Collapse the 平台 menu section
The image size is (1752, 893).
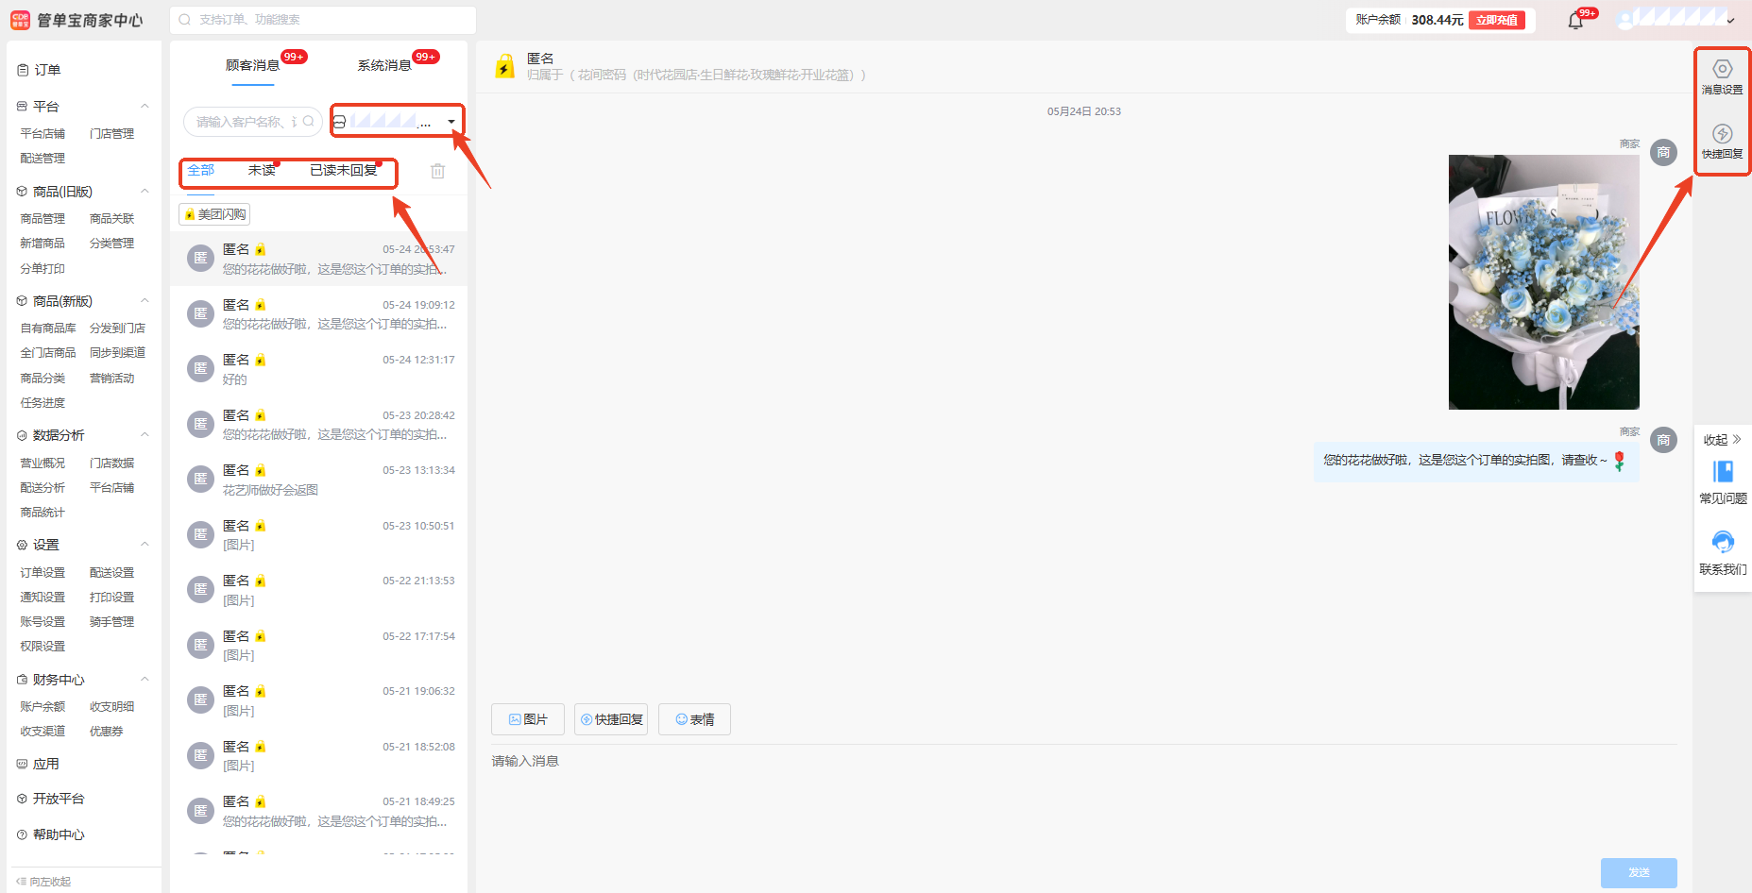145,106
